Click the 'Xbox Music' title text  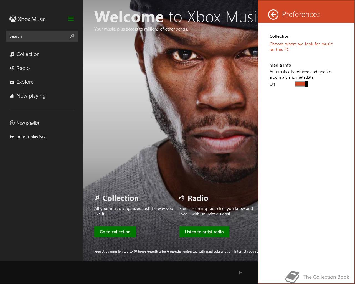click(x=32, y=19)
